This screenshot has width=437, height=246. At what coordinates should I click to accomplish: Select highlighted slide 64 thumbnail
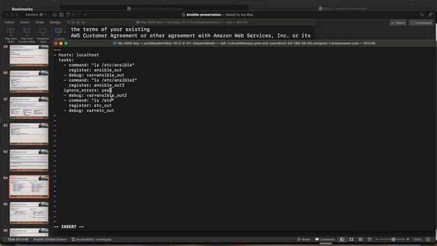click(29, 187)
